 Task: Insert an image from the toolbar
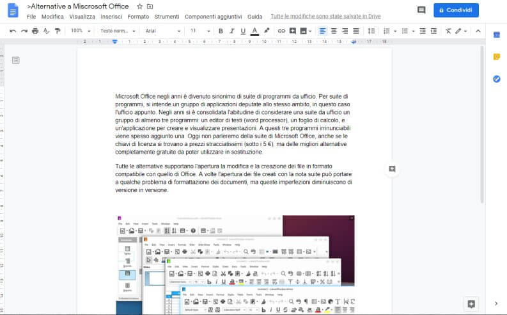pos(303,31)
